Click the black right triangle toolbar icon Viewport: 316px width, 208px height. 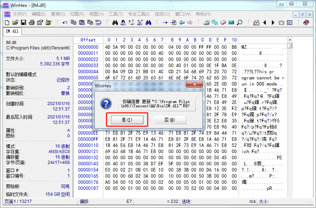point(273,22)
